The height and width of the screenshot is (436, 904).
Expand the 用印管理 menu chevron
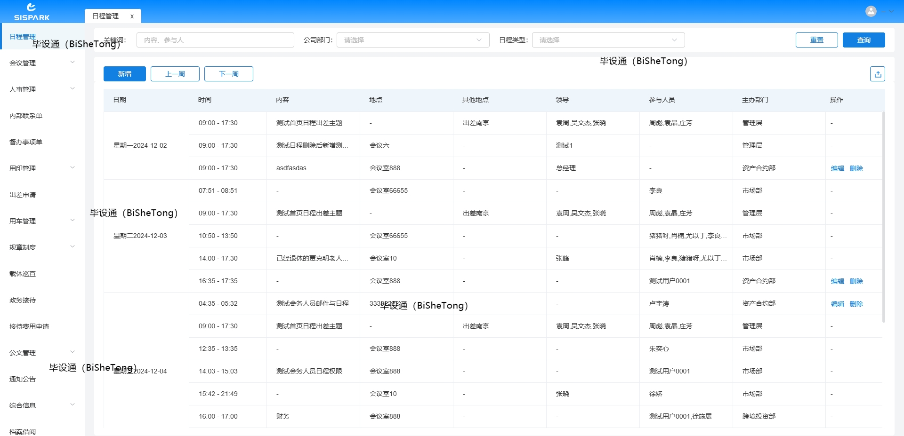(x=73, y=168)
